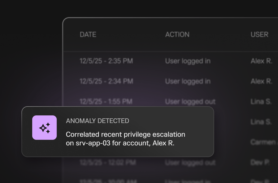The height and width of the screenshot is (183, 278).
Task: Select the 12/5/25 - 2:34 PM log row
Action: [106, 81]
